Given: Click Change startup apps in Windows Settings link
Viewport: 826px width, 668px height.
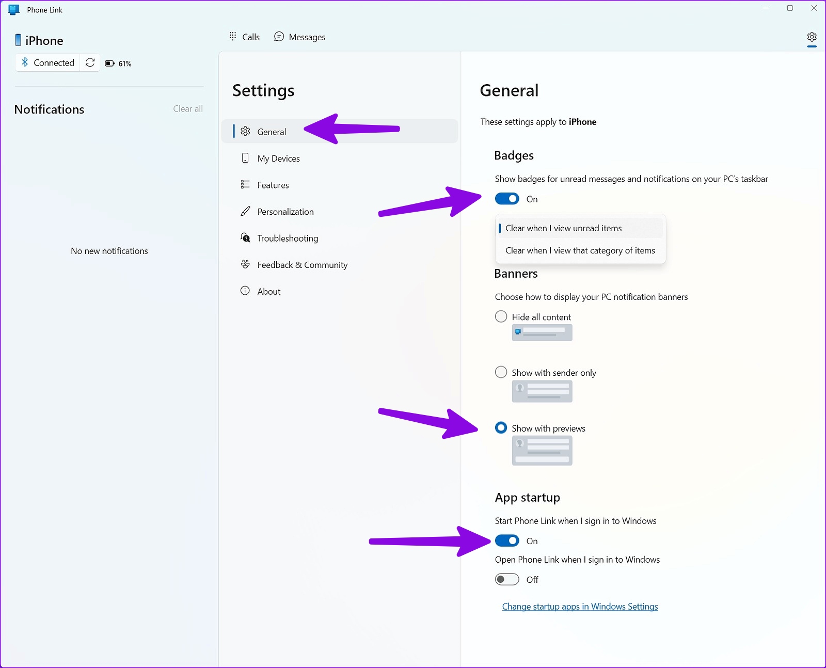Looking at the screenshot, I should (580, 607).
